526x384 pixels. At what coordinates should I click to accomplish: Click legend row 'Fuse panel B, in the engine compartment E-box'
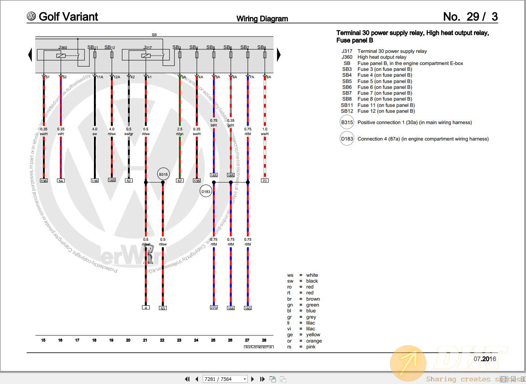403,63
